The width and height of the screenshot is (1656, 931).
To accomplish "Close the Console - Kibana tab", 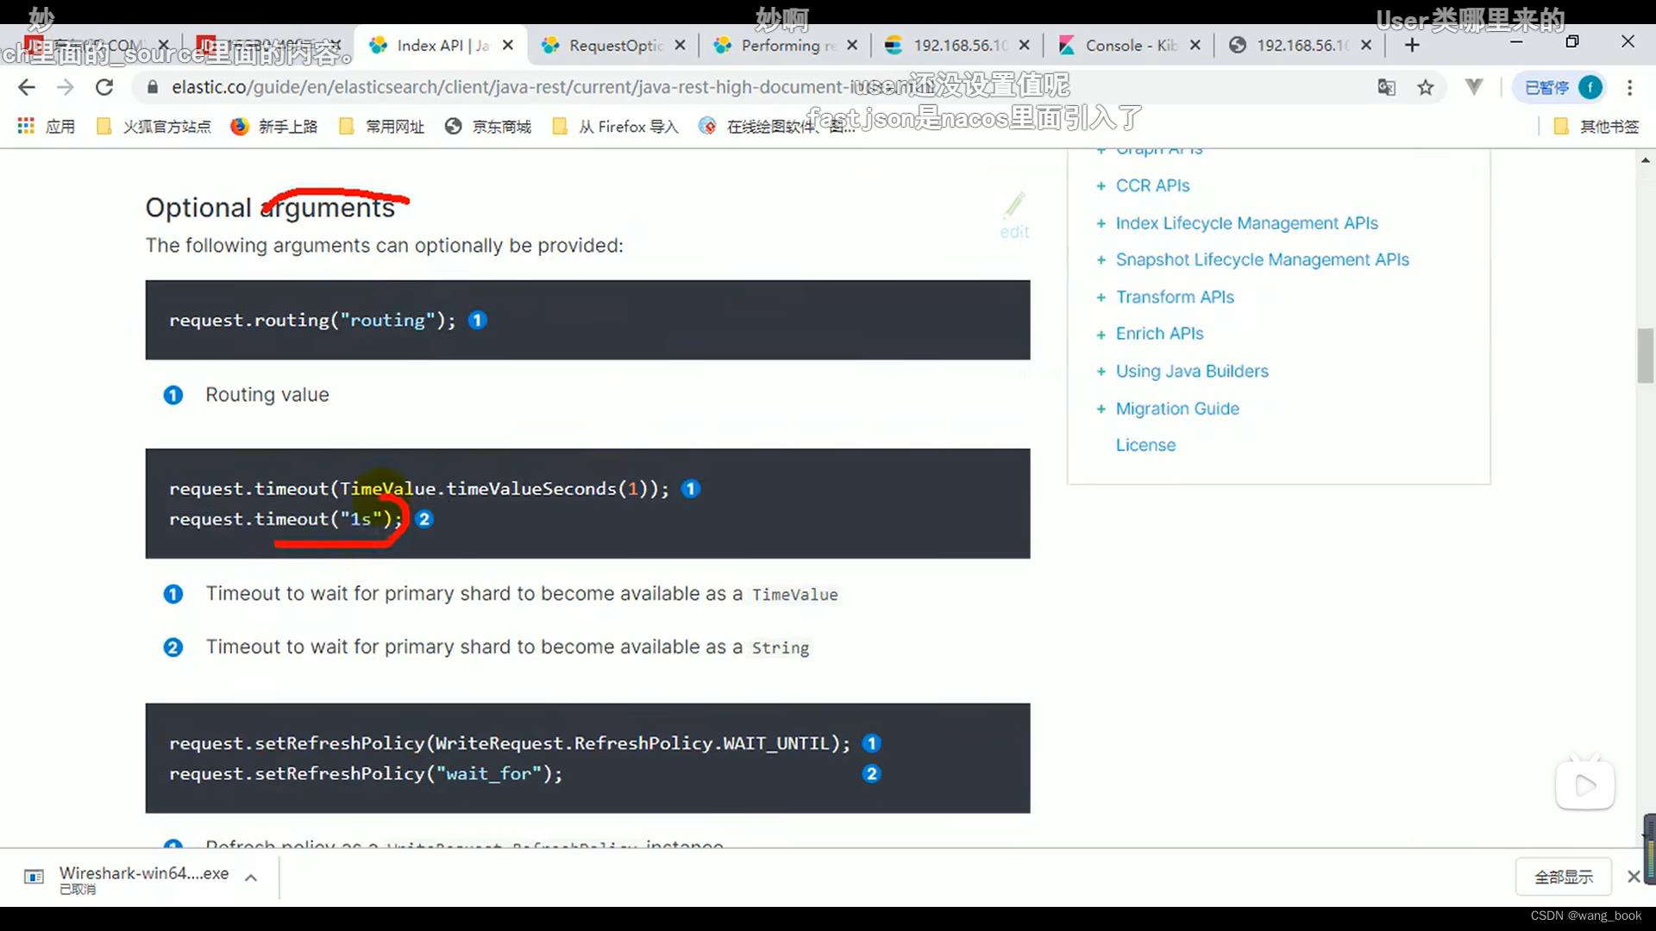I will 1195,45.
